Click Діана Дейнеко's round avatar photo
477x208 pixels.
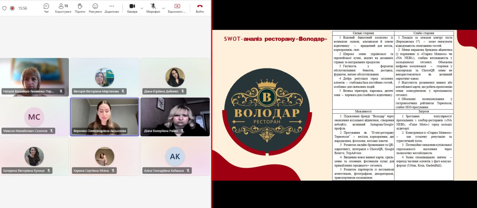(x=175, y=77)
